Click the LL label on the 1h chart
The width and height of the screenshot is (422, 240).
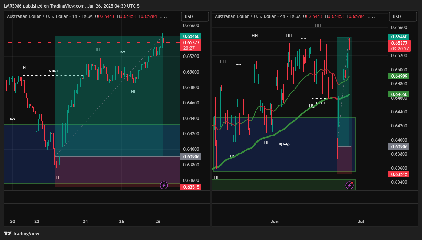tap(58, 178)
